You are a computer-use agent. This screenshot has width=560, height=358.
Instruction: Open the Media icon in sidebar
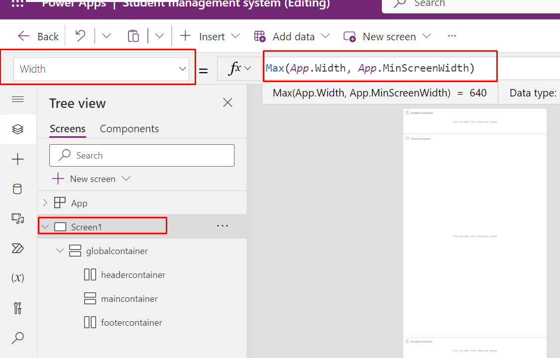(17, 219)
